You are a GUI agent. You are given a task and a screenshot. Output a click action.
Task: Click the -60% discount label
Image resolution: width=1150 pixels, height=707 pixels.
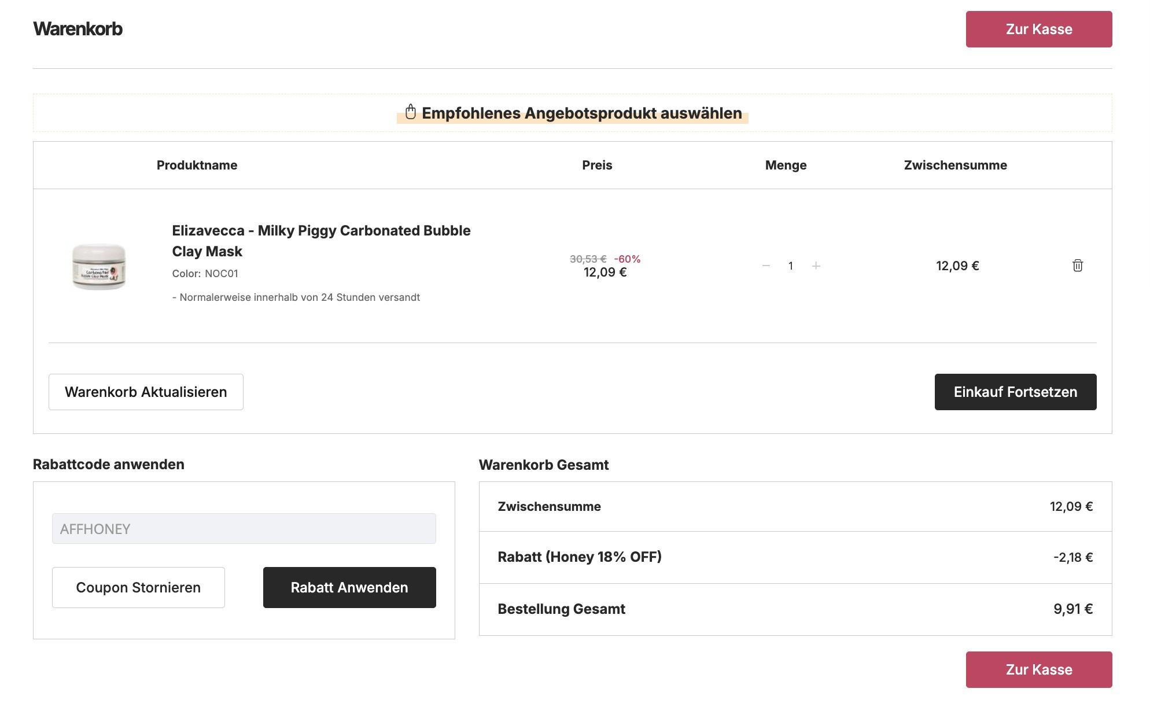(x=627, y=259)
